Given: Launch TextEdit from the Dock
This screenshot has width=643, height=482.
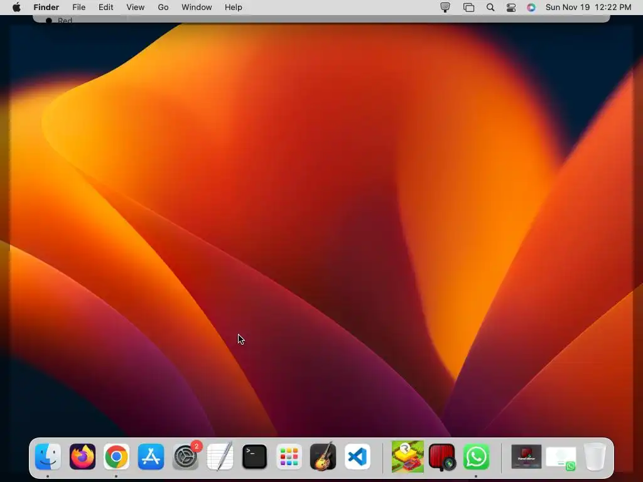Looking at the screenshot, I should point(220,456).
